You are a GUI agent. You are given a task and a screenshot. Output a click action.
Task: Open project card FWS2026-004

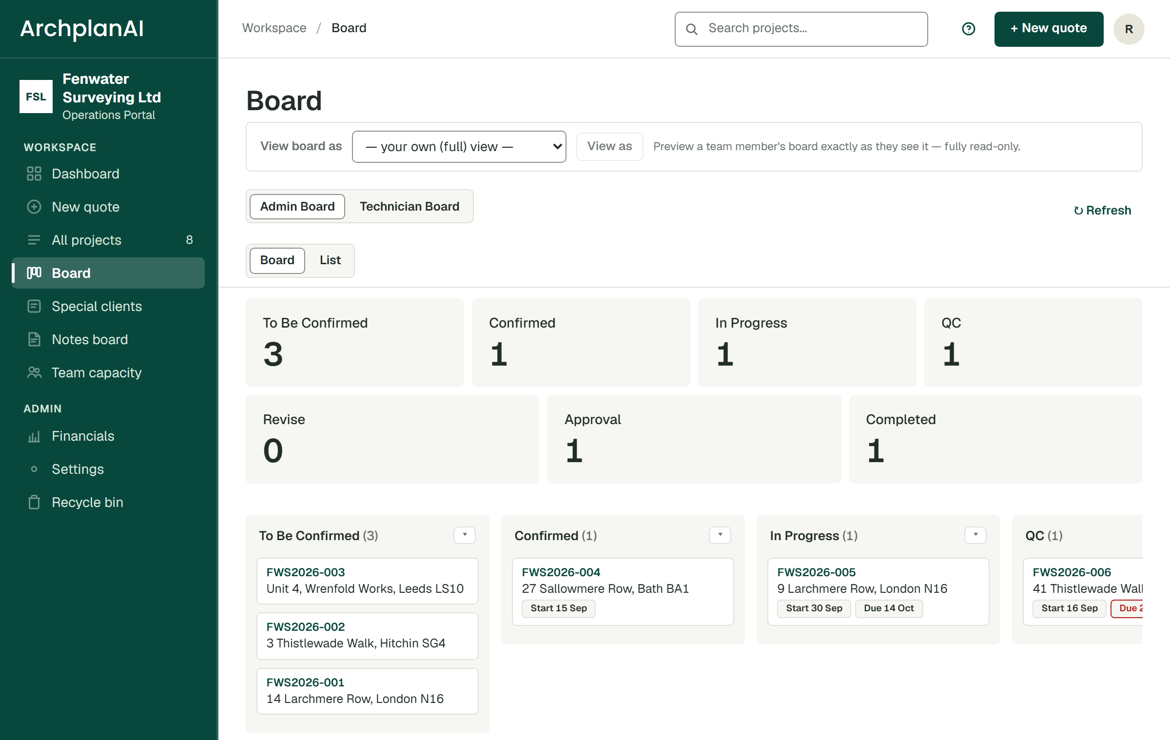click(x=623, y=591)
